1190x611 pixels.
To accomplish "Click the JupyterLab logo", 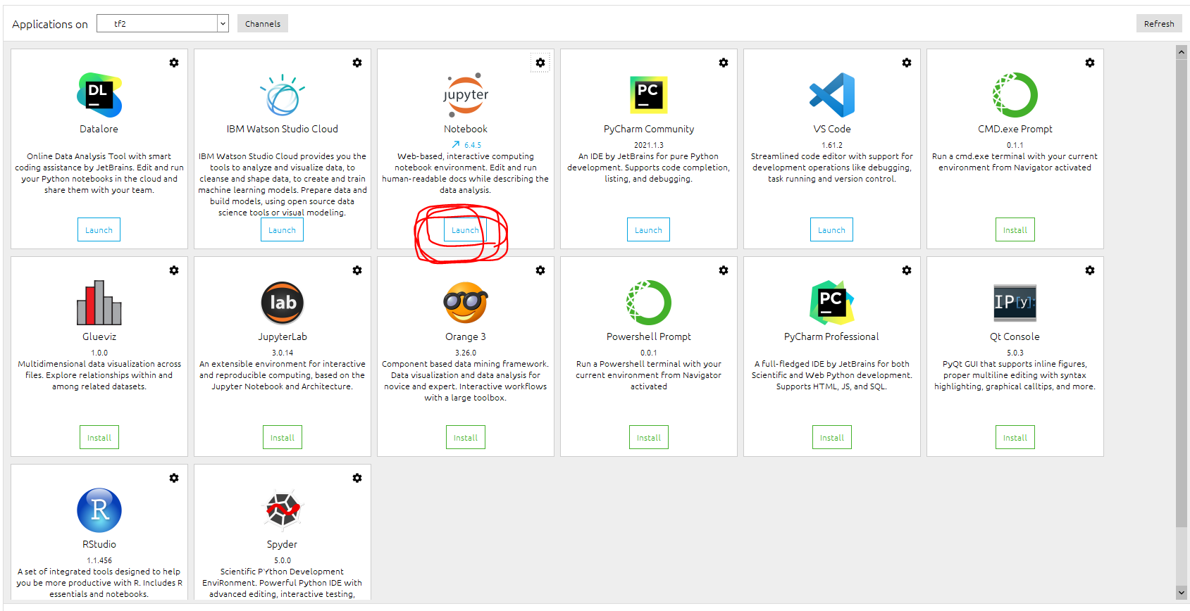I will point(283,303).
